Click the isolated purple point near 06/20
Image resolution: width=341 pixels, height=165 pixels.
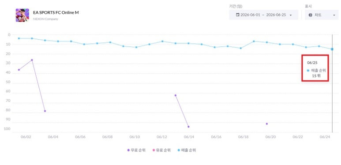[x=267, y=124]
